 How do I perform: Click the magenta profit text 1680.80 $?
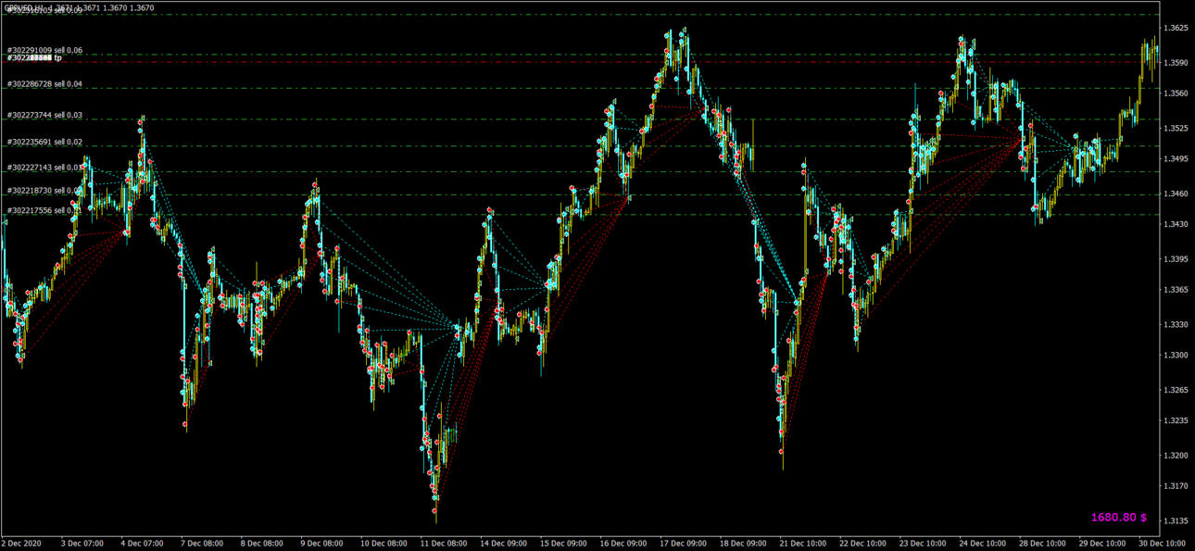[x=1119, y=518]
